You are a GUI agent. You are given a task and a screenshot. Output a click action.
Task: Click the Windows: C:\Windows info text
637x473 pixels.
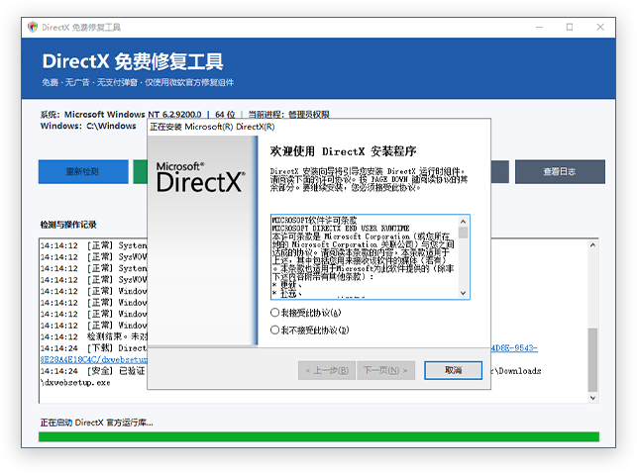pos(88,126)
